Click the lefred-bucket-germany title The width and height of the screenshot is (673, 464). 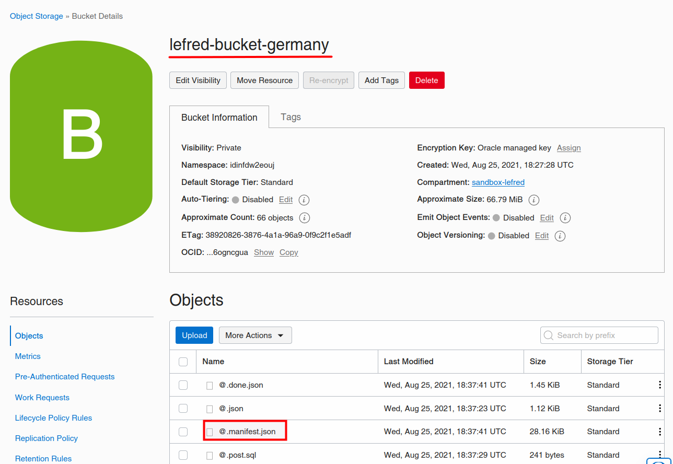coord(249,45)
